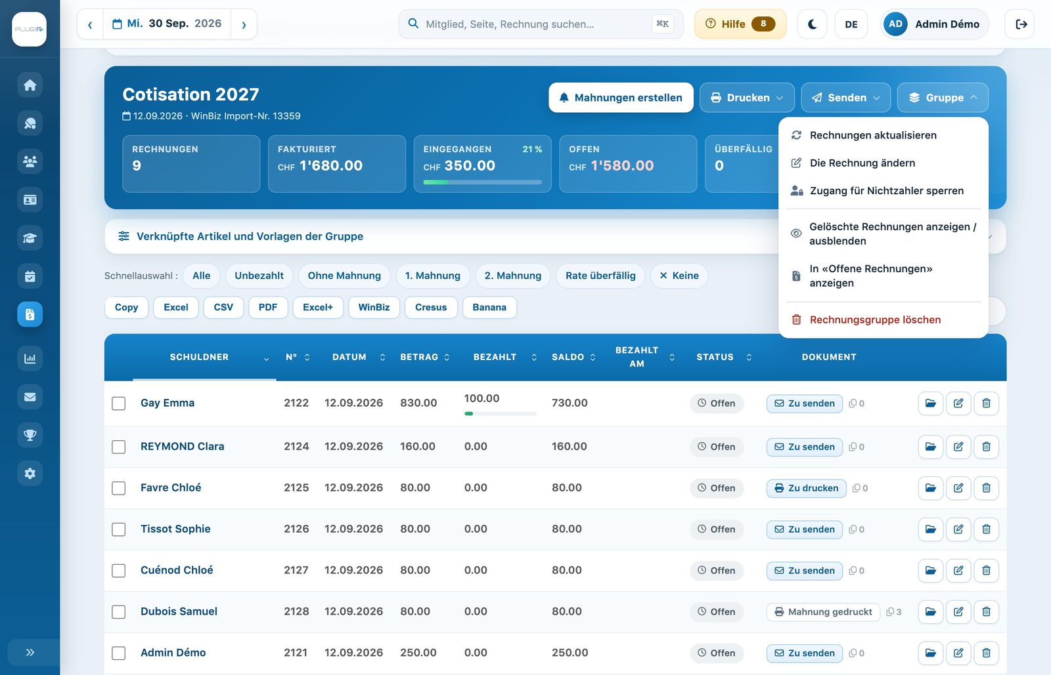Focus the Mitglied, Seite, Rechnung search field

click(x=541, y=24)
